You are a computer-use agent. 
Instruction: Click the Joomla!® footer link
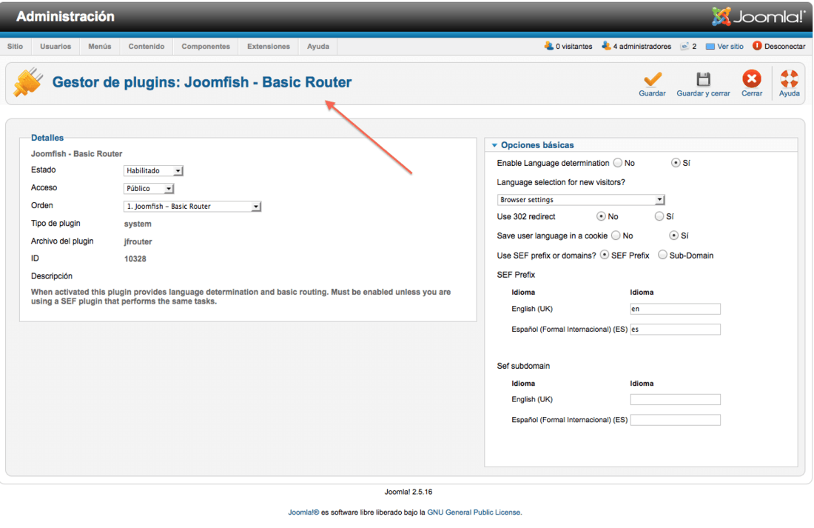303,512
